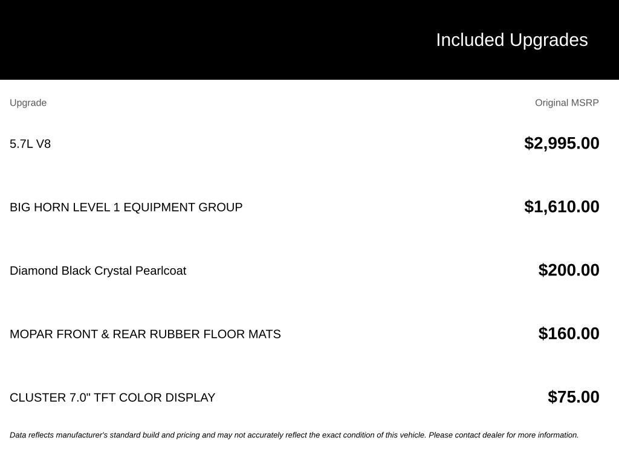619x464 pixels.
Task: Click the $1,610.00 price
Action: [x=562, y=207]
